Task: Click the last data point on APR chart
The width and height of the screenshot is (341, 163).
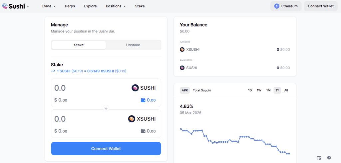Action: click(289, 154)
